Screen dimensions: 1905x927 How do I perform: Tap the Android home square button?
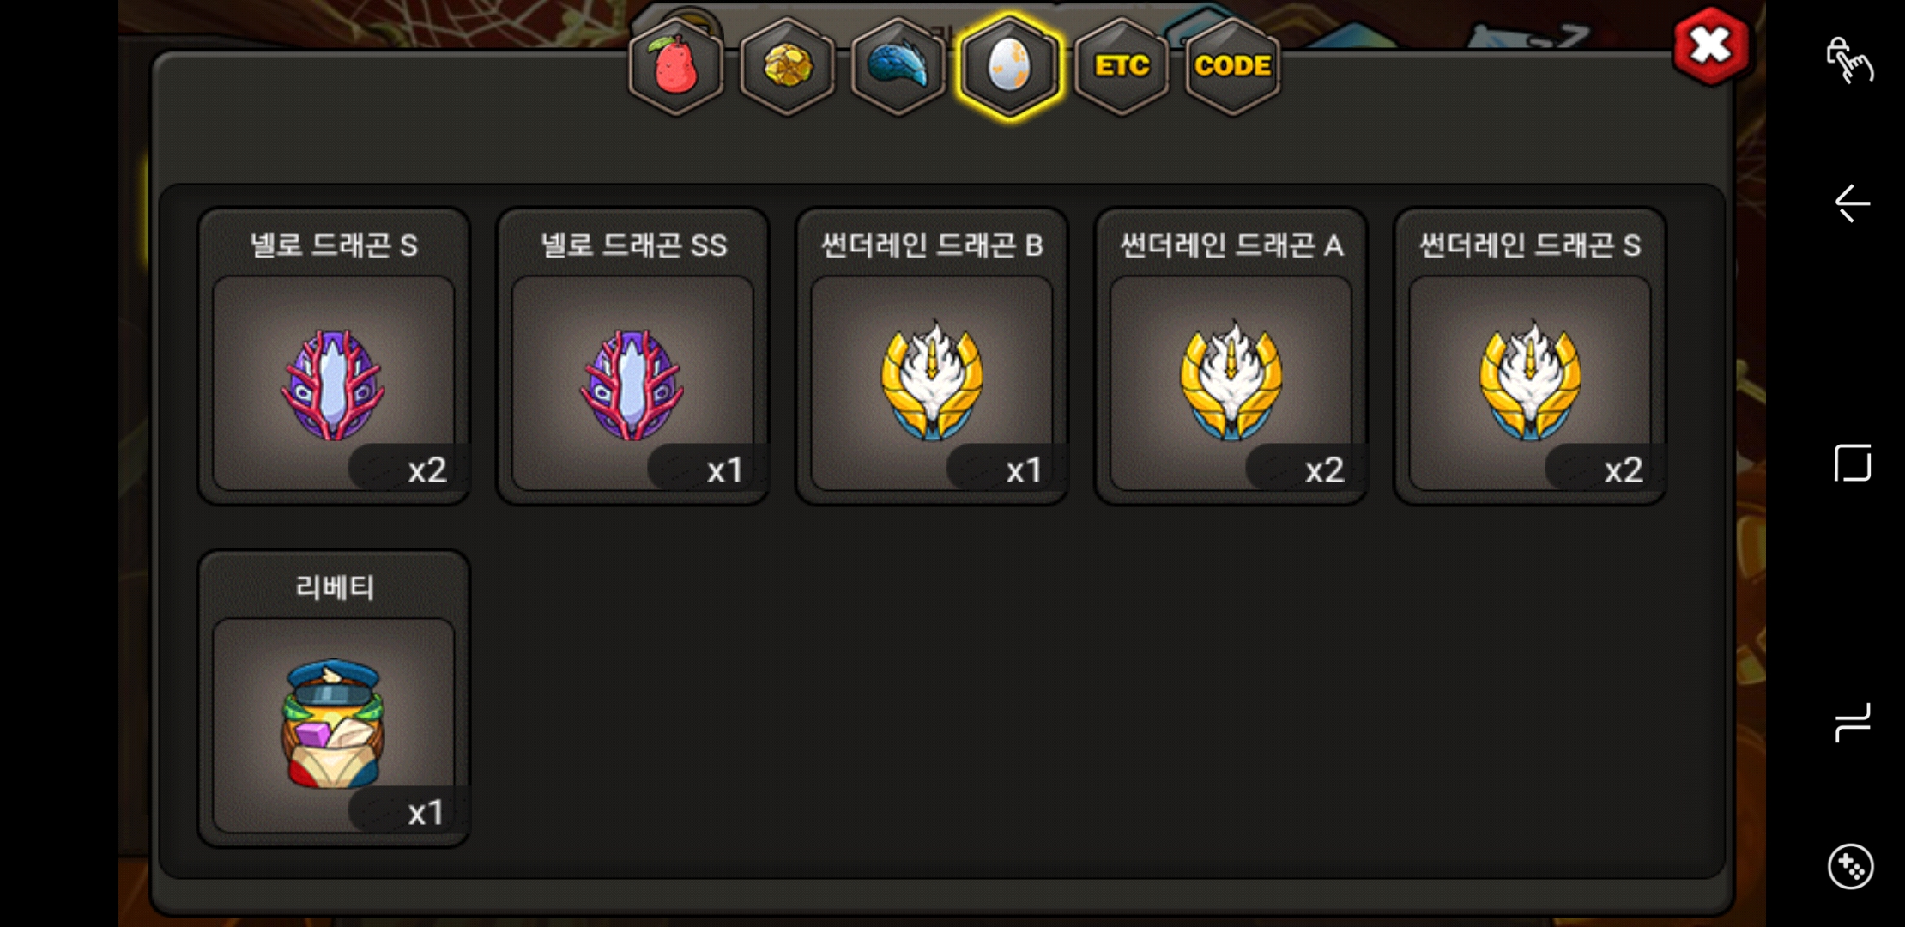click(x=1852, y=463)
